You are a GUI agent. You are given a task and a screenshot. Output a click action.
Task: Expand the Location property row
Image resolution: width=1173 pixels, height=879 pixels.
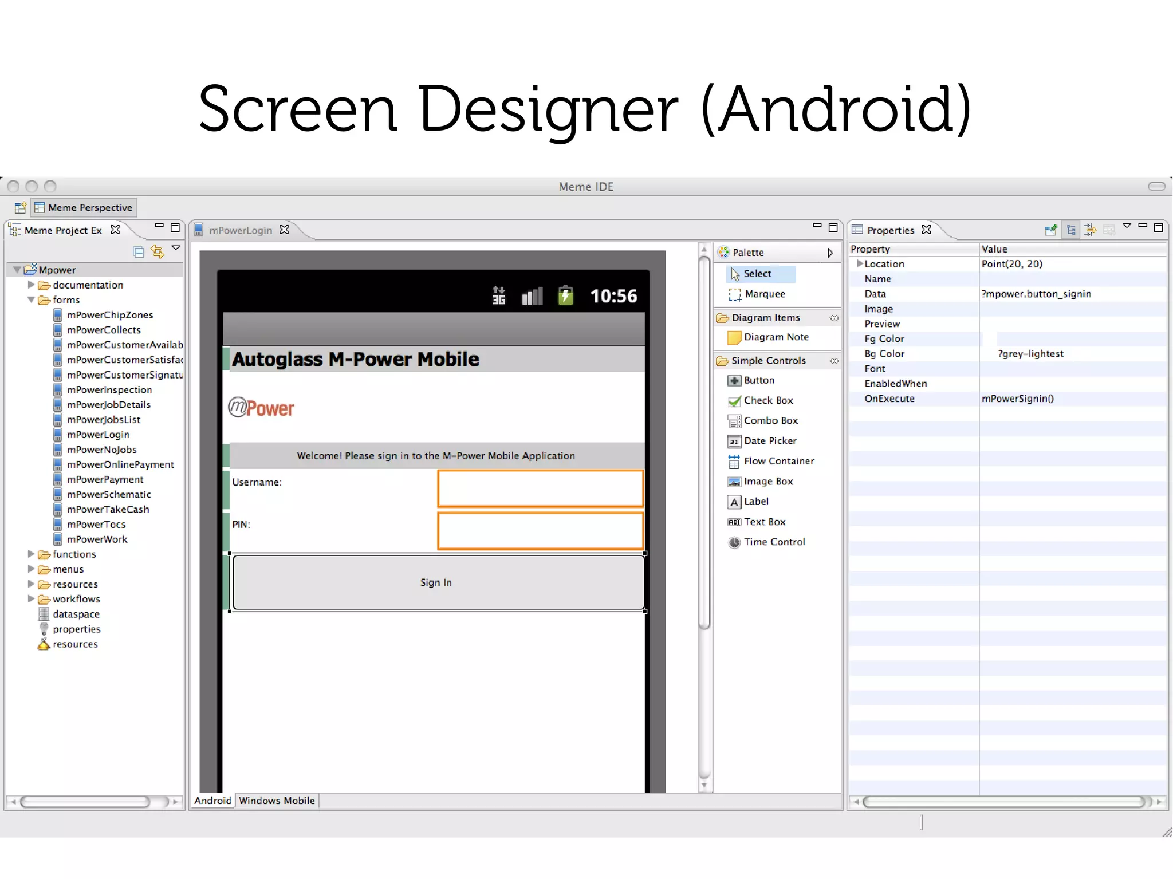pyautogui.click(x=859, y=263)
